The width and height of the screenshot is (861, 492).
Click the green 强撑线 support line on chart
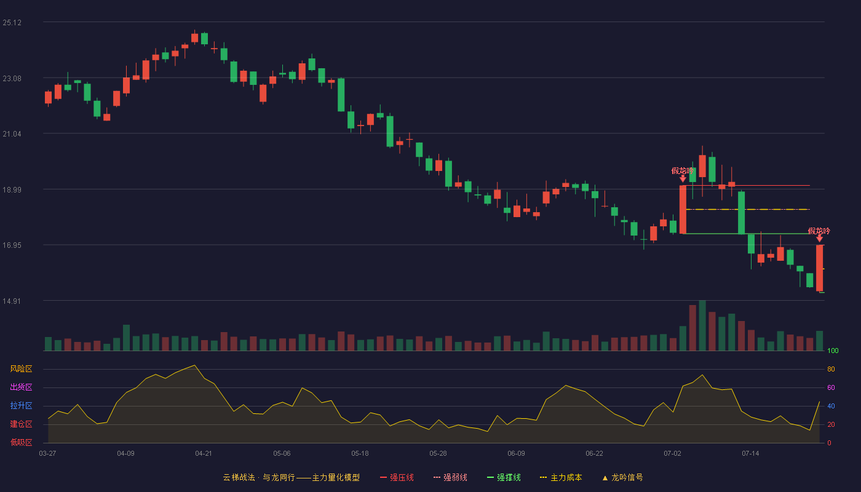pyautogui.click(x=747, y=234)
